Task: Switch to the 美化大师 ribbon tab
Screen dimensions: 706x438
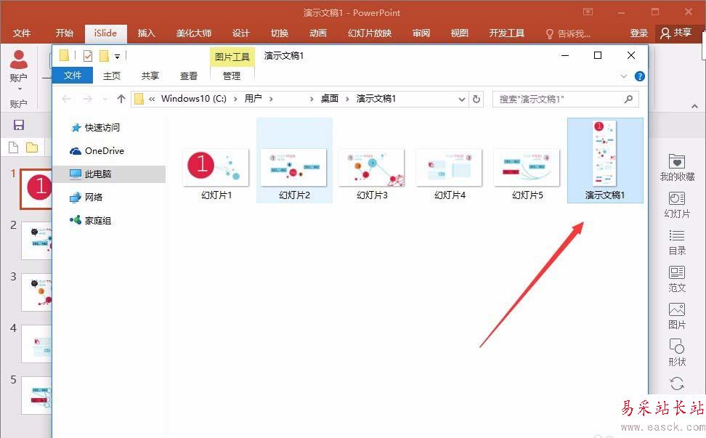Action: click(194, 33)
